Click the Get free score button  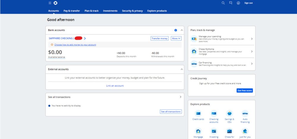point(245,90)
